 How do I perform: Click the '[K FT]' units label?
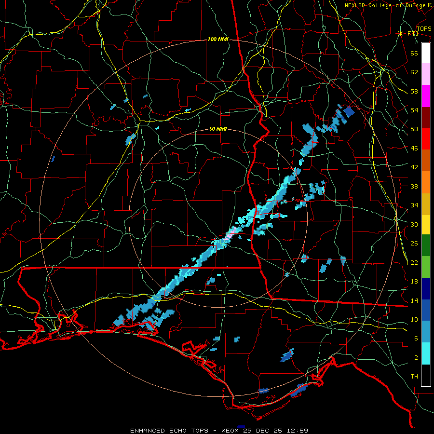coord(408,33)
